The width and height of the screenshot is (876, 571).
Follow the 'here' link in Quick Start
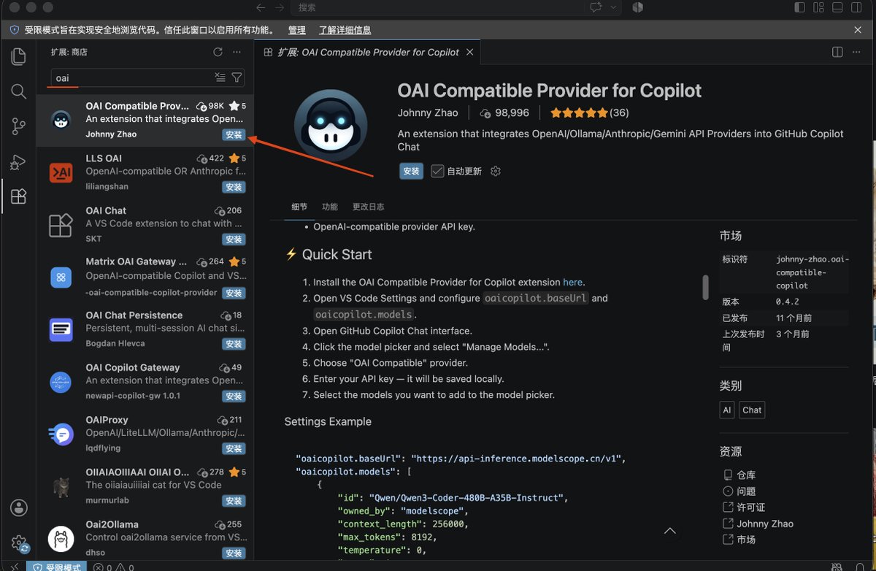coord(572,282)
